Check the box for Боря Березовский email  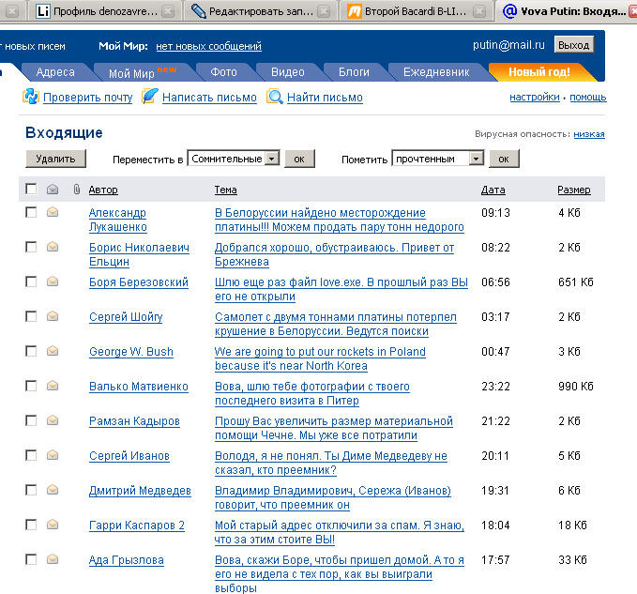(31, 282)
